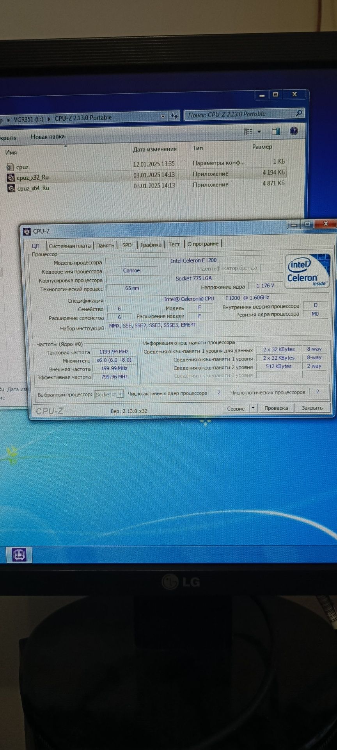Image resolution: width=337 pixels, height=750 pixels.
Task: Click the CPU-Z title bar icon
Action: click(27, 231)
